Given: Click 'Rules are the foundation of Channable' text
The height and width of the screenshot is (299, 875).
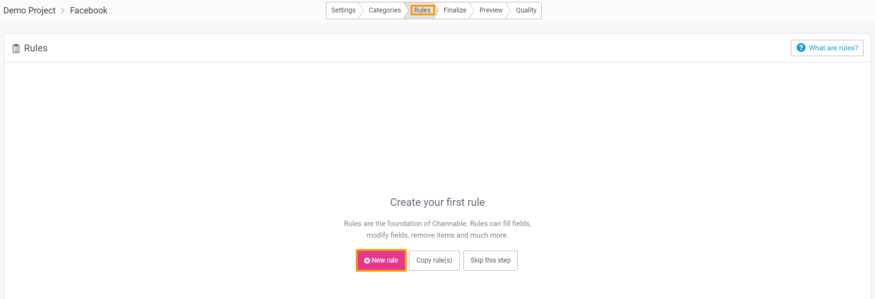Looking at the screenshot, I should (x=405, y=224).
